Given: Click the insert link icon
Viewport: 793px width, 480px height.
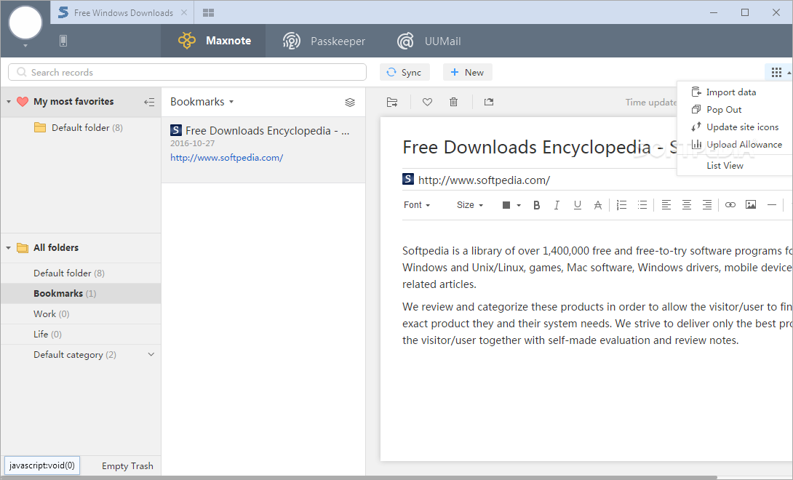Looking at the screenshot, I should (730, 205).
